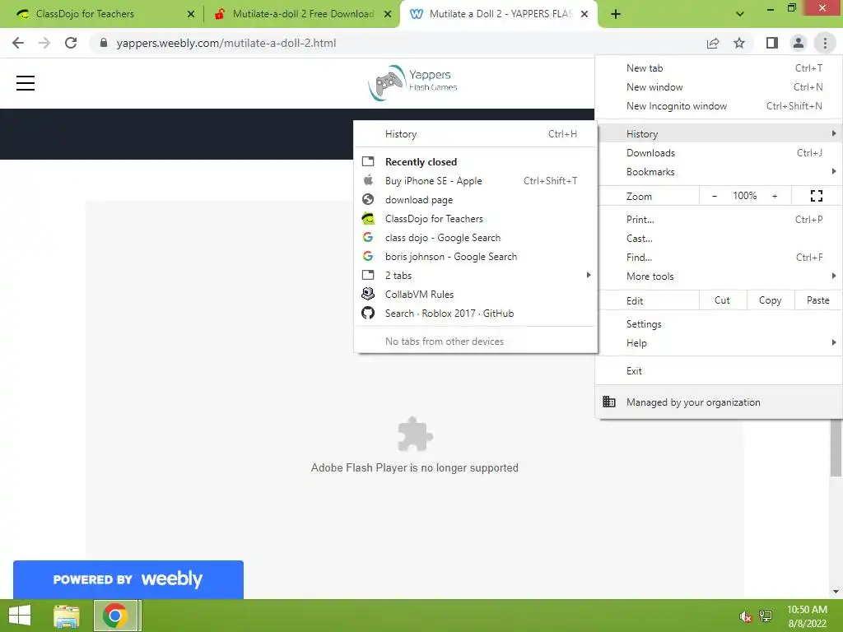Click the three-dot Chrome menu button

point(825,43)
